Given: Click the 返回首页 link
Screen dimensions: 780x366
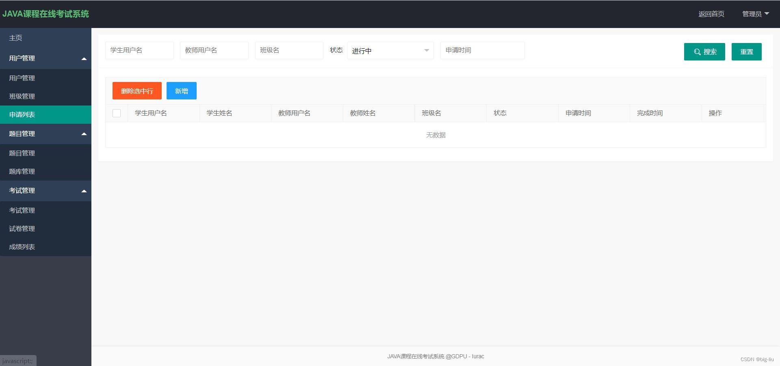Looking at the screenshot, I should click(x=711, y=13).
